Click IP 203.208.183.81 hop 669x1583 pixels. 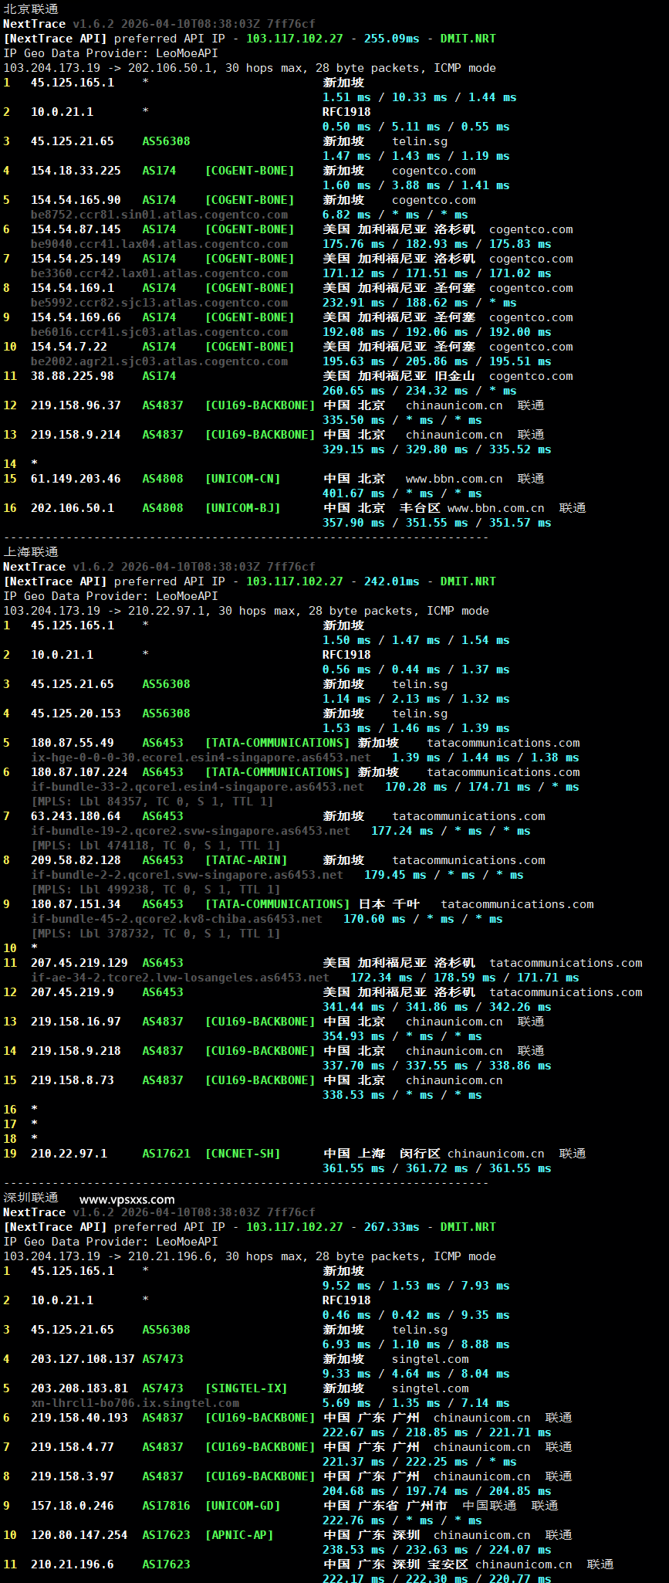[79, 1388]
